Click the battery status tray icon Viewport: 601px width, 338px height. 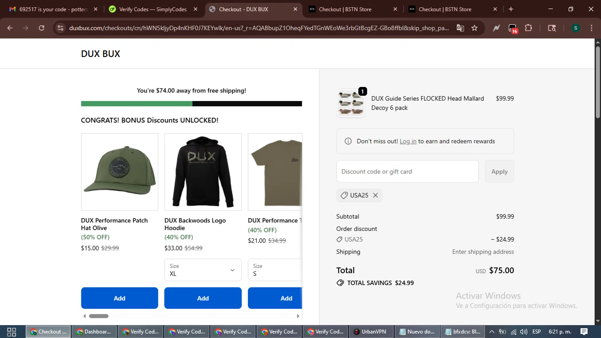502,332
